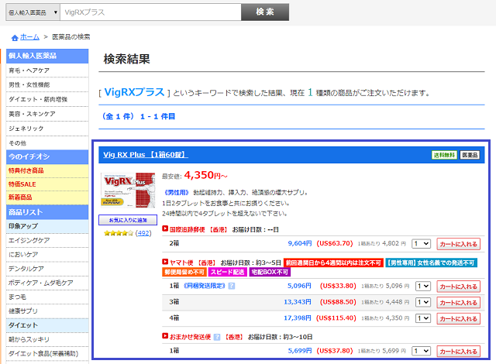Click the 《同梱発送限定》 label
496x364 pixels.
205,286
